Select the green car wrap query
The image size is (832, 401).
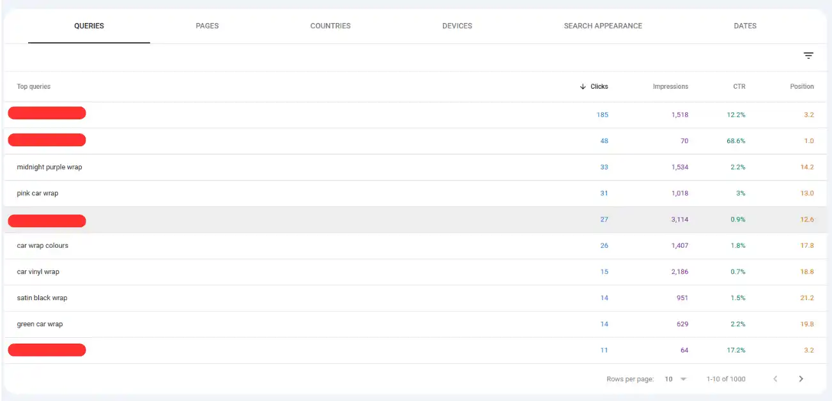tap(40, 324)
